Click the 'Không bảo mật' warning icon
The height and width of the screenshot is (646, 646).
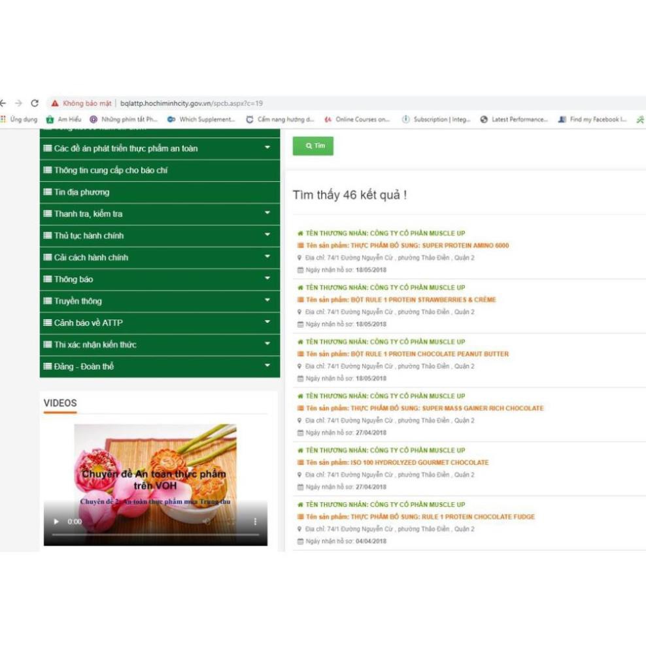[x=55, y=103]
